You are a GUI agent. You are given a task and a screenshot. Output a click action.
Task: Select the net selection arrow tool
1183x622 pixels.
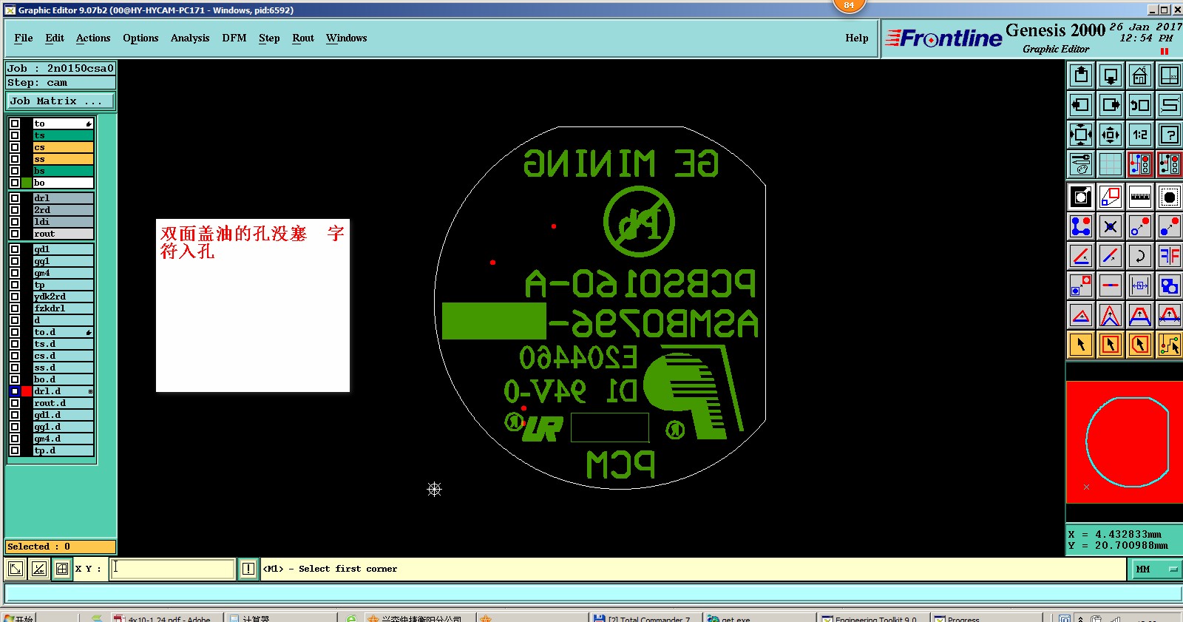pos(1169,345)
